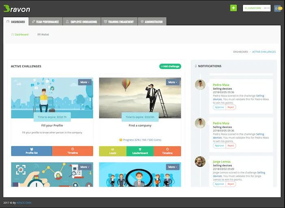Click the green plus add button
Screen dimensions: 285x208
pyautogui.click(x=233, y=8)
